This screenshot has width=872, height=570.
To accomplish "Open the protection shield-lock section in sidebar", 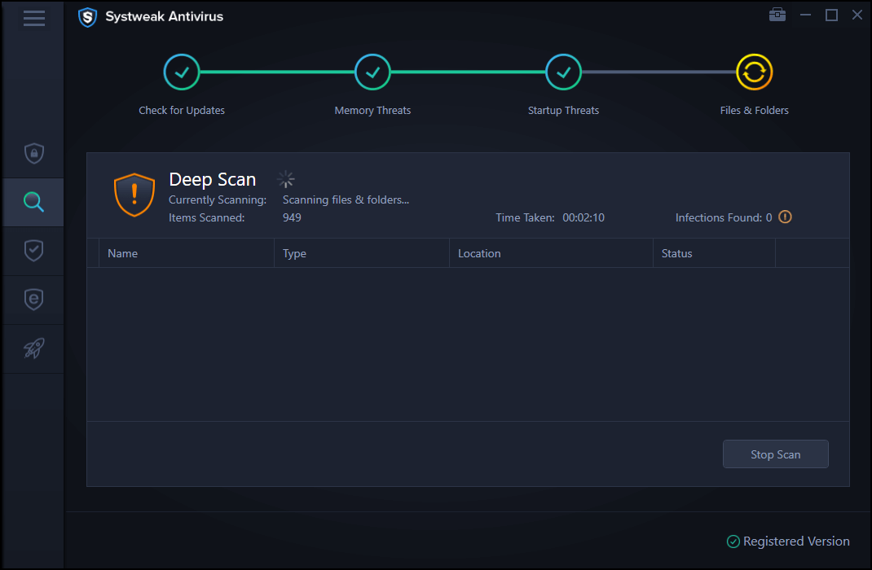I will pyautogui.click(x=33, y=153).
